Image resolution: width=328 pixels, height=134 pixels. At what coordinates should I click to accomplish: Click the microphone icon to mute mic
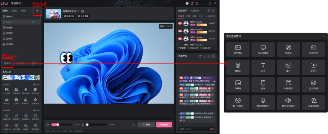coord(83,124)
